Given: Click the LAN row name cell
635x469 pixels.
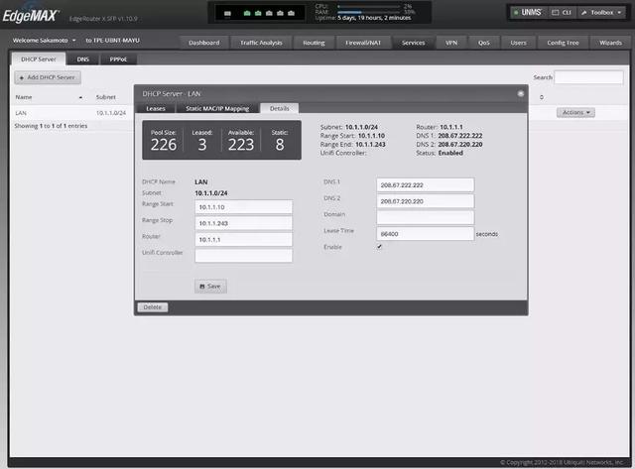Looking at the screenshot, I should 21,113.
